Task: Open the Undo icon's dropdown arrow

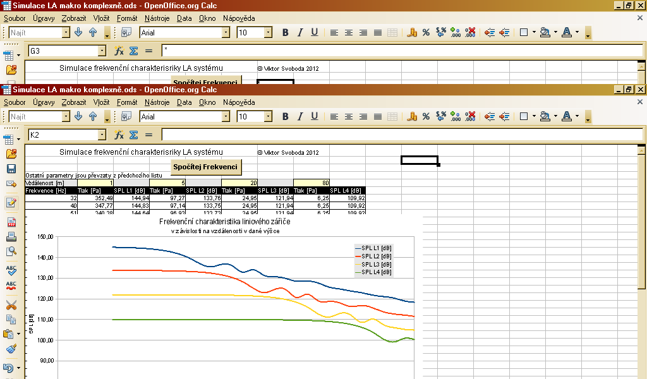Action: (x=19, y=368)
